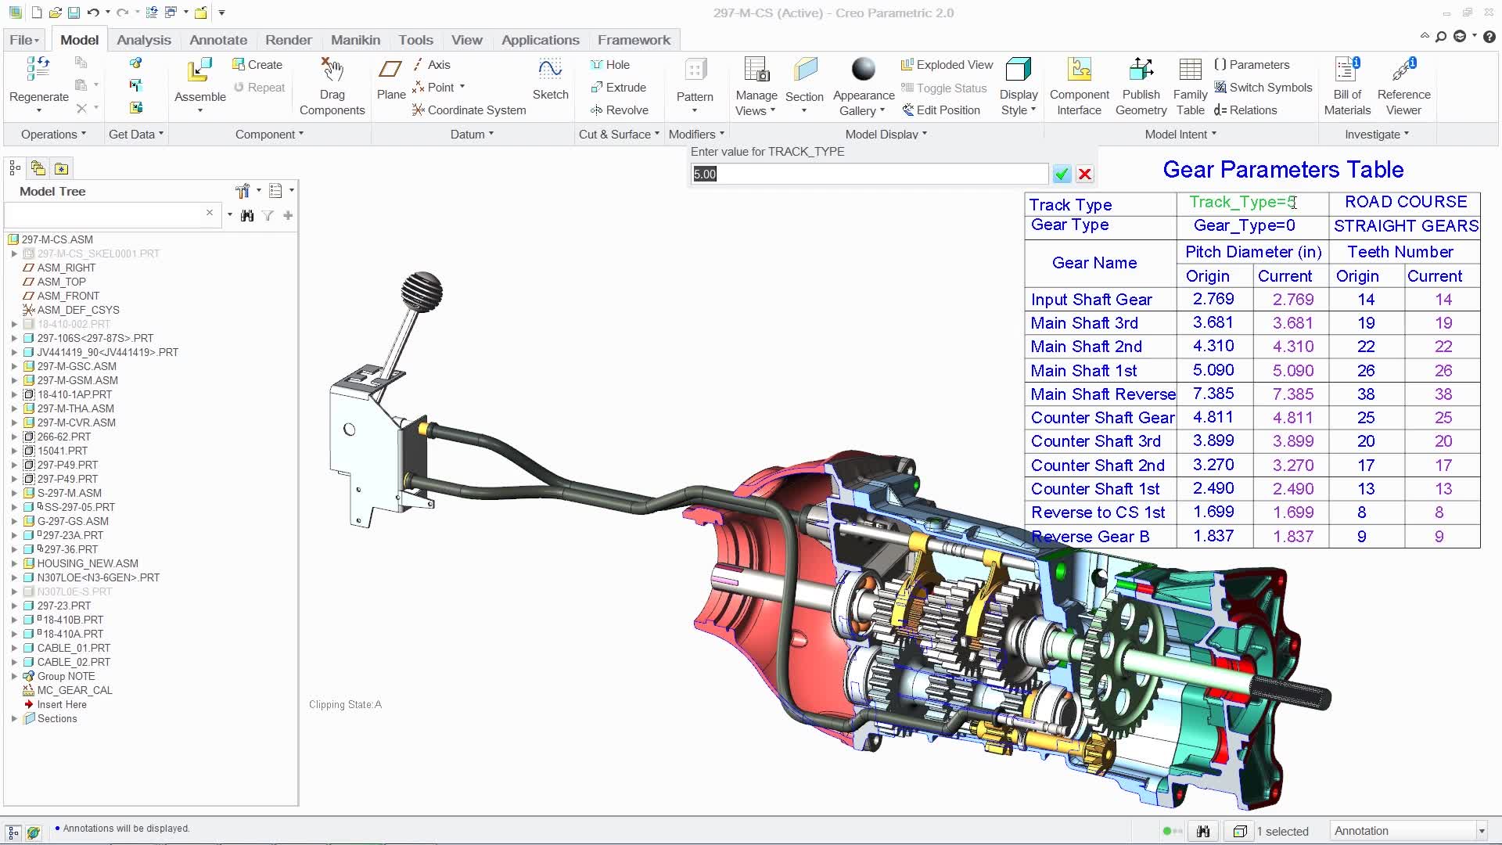Open the Relations tool

[1247, 110]
